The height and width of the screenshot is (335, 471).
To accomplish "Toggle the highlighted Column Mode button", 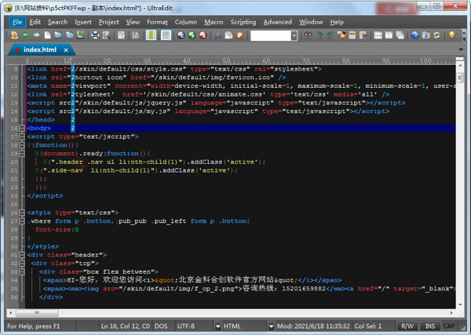I will click(151, 35).
